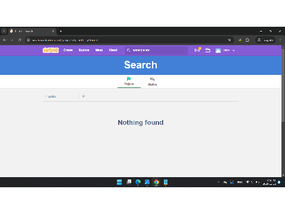Screen dimensions: 285x214
Task: Open the phone-shaped app on taskbar
Action: point(166,182)
